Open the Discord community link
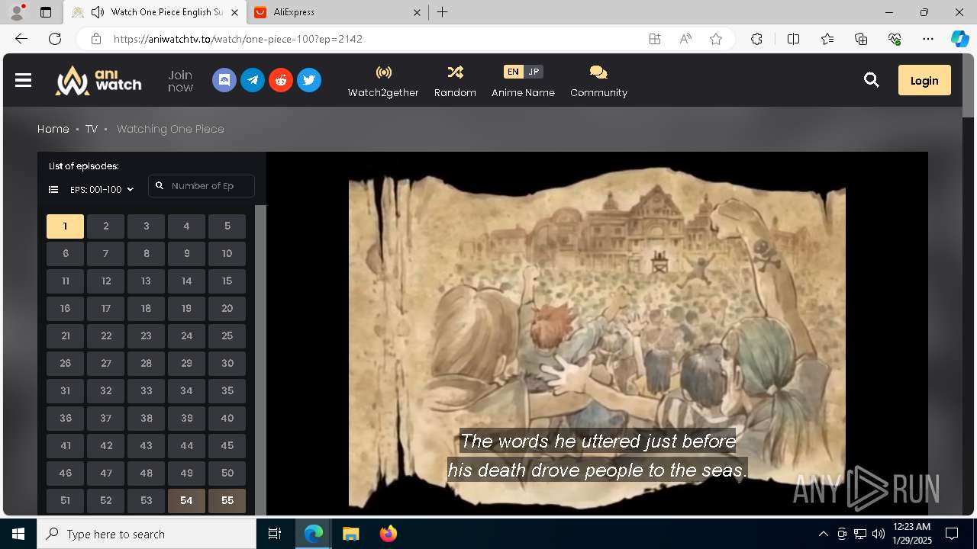977x549 pixels. (x=224, y=80)
